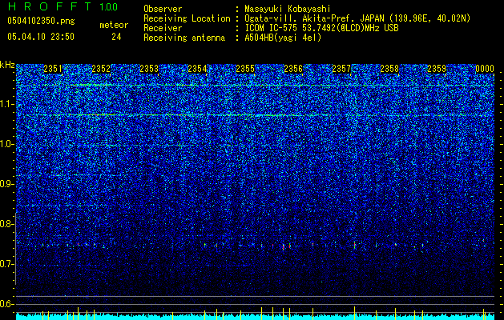Click the "Receiving Location" label

coord(187,18)
